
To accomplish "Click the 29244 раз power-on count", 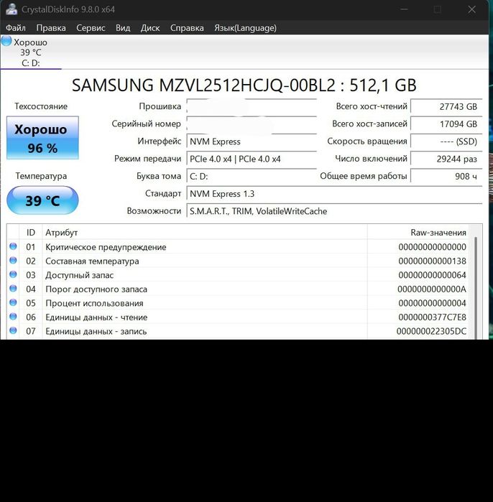I will 446,159.
